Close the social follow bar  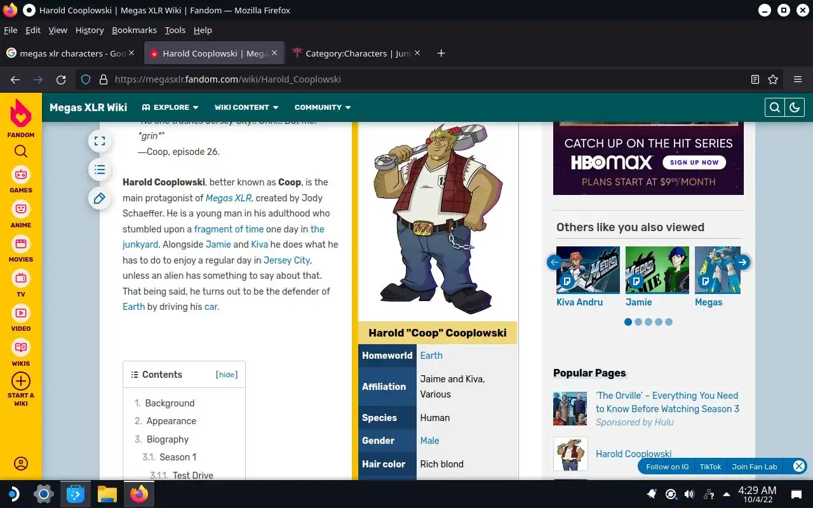click(799, 466)
